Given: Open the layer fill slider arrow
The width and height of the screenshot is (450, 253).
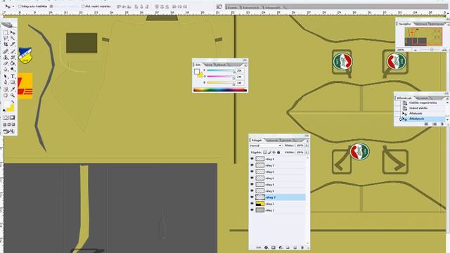Looking at the screenshot, I should point(307,153).
